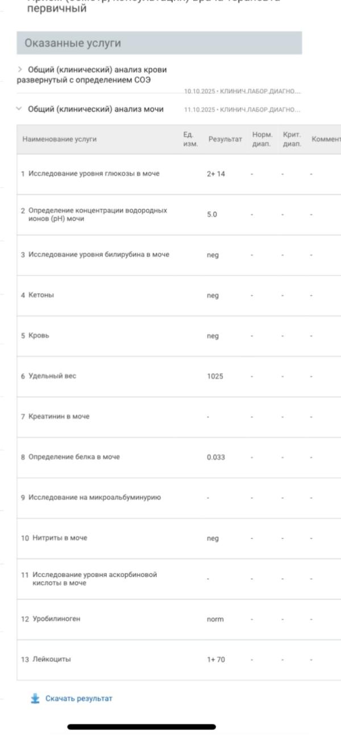Click the 10.10.2025 lab date label
This screenshot has height=738, width=341.
click(242, 92)
